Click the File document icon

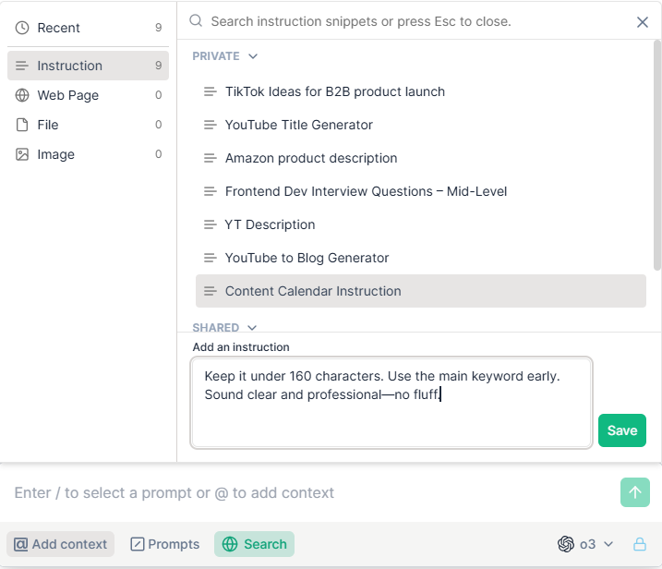click(x=22, y=125)
